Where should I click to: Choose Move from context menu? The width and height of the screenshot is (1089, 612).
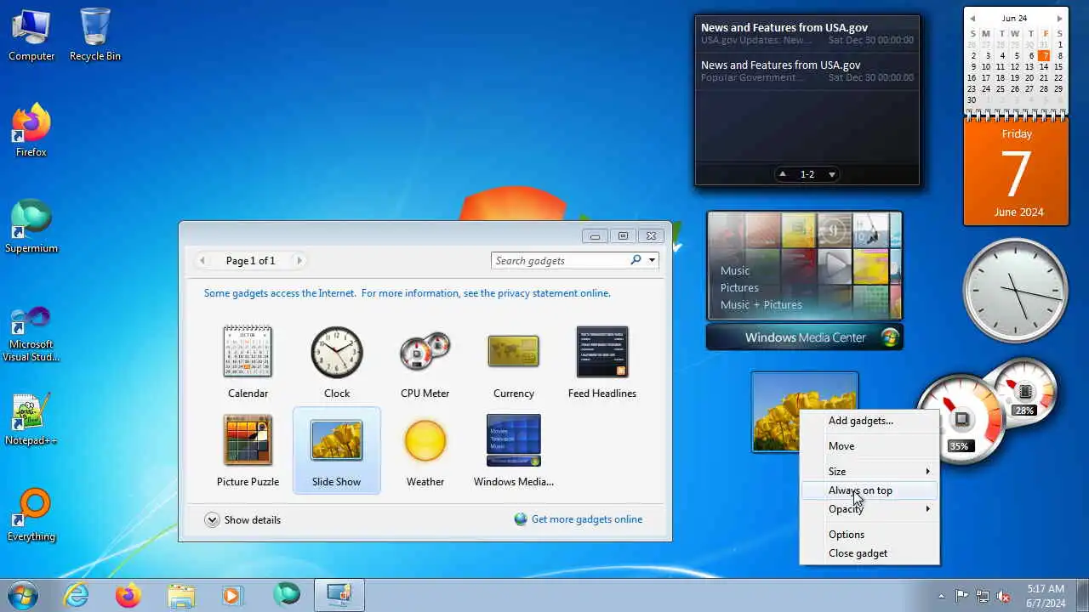[x=869, y=446]
